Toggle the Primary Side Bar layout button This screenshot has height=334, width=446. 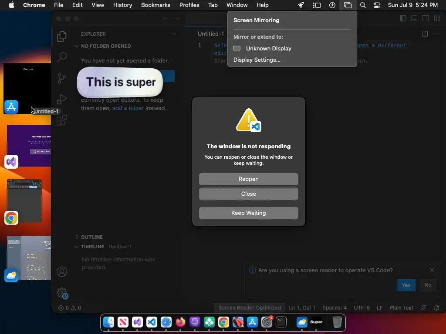pyautogui.click(x=403, y=18)
